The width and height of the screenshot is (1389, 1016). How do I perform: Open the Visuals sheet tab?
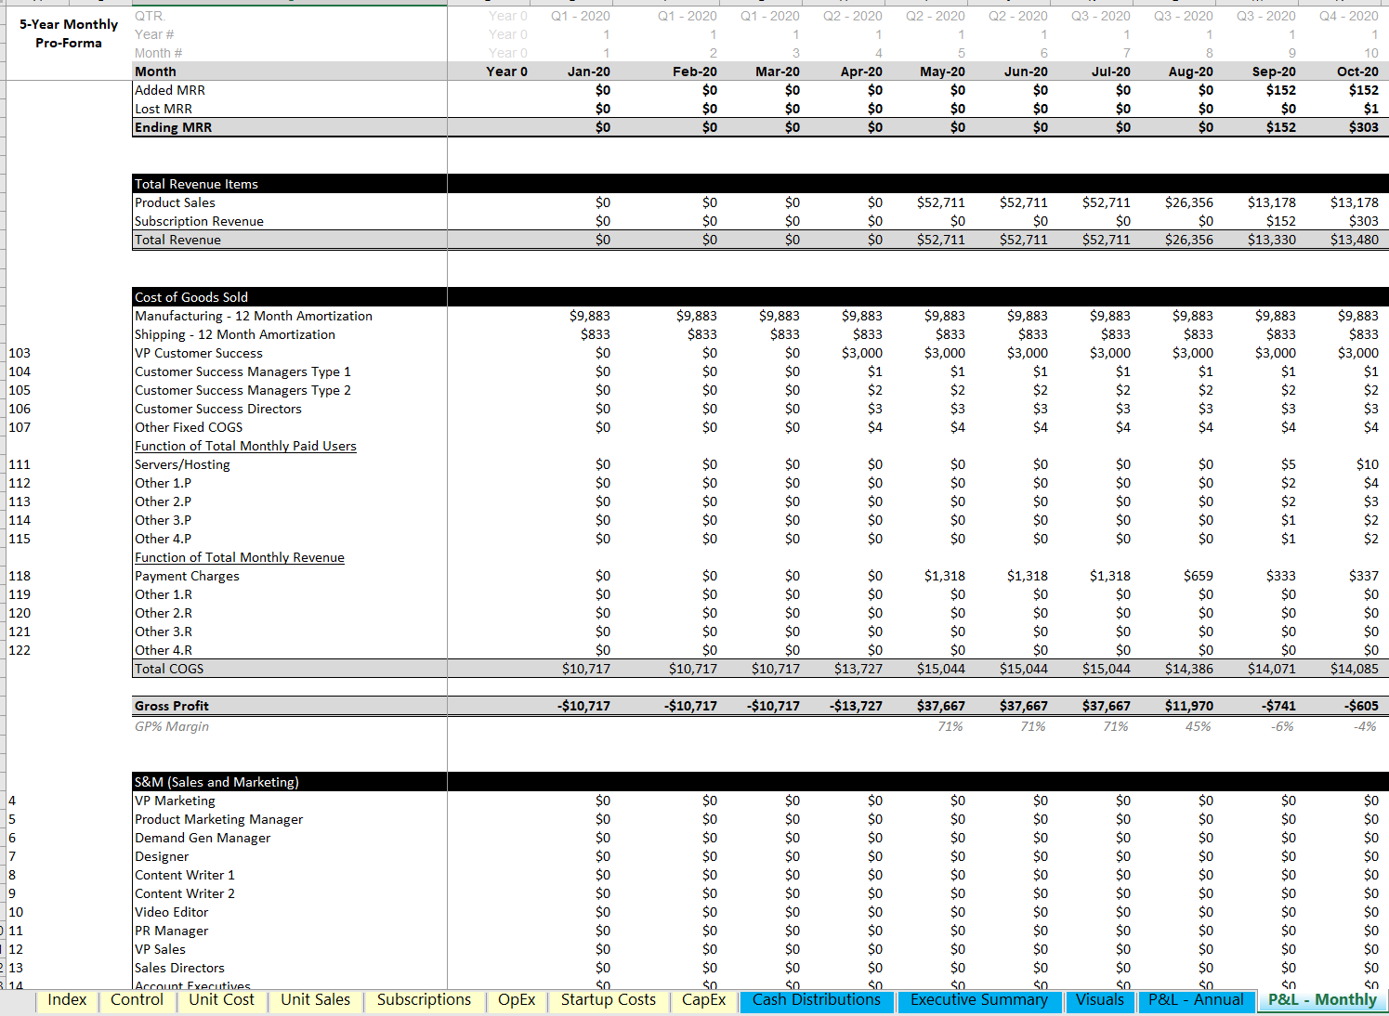coord(1100,1000)
